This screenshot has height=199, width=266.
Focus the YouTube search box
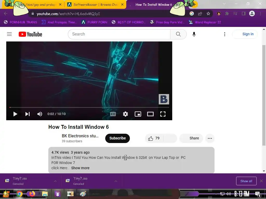point(119,34)
